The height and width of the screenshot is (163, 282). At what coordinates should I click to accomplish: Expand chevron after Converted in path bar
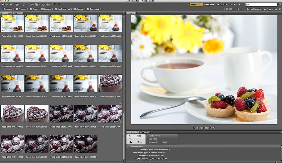[x=101, y=9]
